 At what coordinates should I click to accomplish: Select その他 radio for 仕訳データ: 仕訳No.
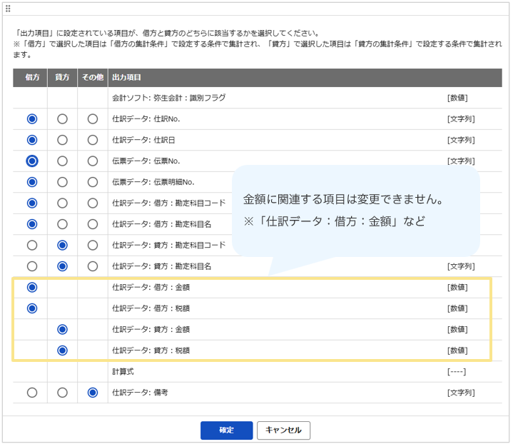click(93, 119)
